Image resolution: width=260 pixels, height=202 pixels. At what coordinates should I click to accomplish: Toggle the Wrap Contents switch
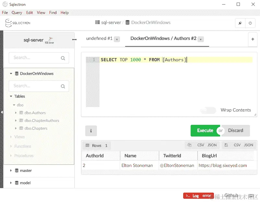pyautogui.click(x=208, y=110)
